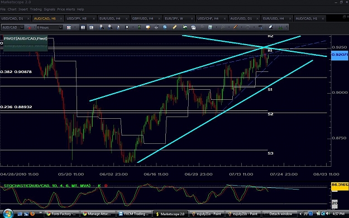The image size is (349, 218).
Task: Click the PIVOT(AUD/CAD,Pivot) indicator label
Action: (25, 38)
